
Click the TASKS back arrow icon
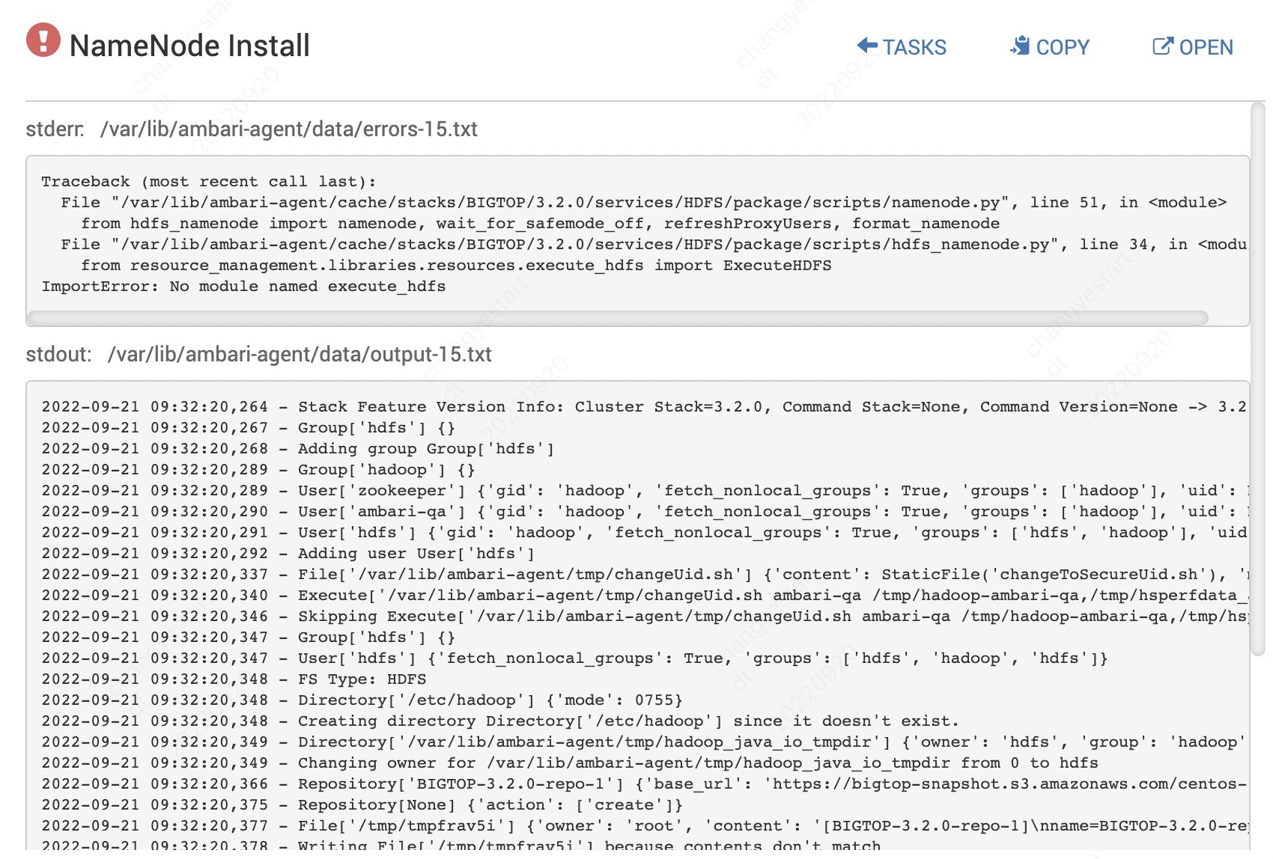coord(867,46)
